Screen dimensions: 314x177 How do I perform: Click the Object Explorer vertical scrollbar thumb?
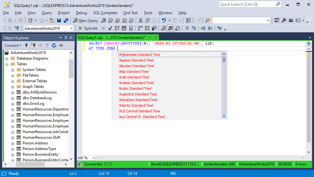coord(71,68)
